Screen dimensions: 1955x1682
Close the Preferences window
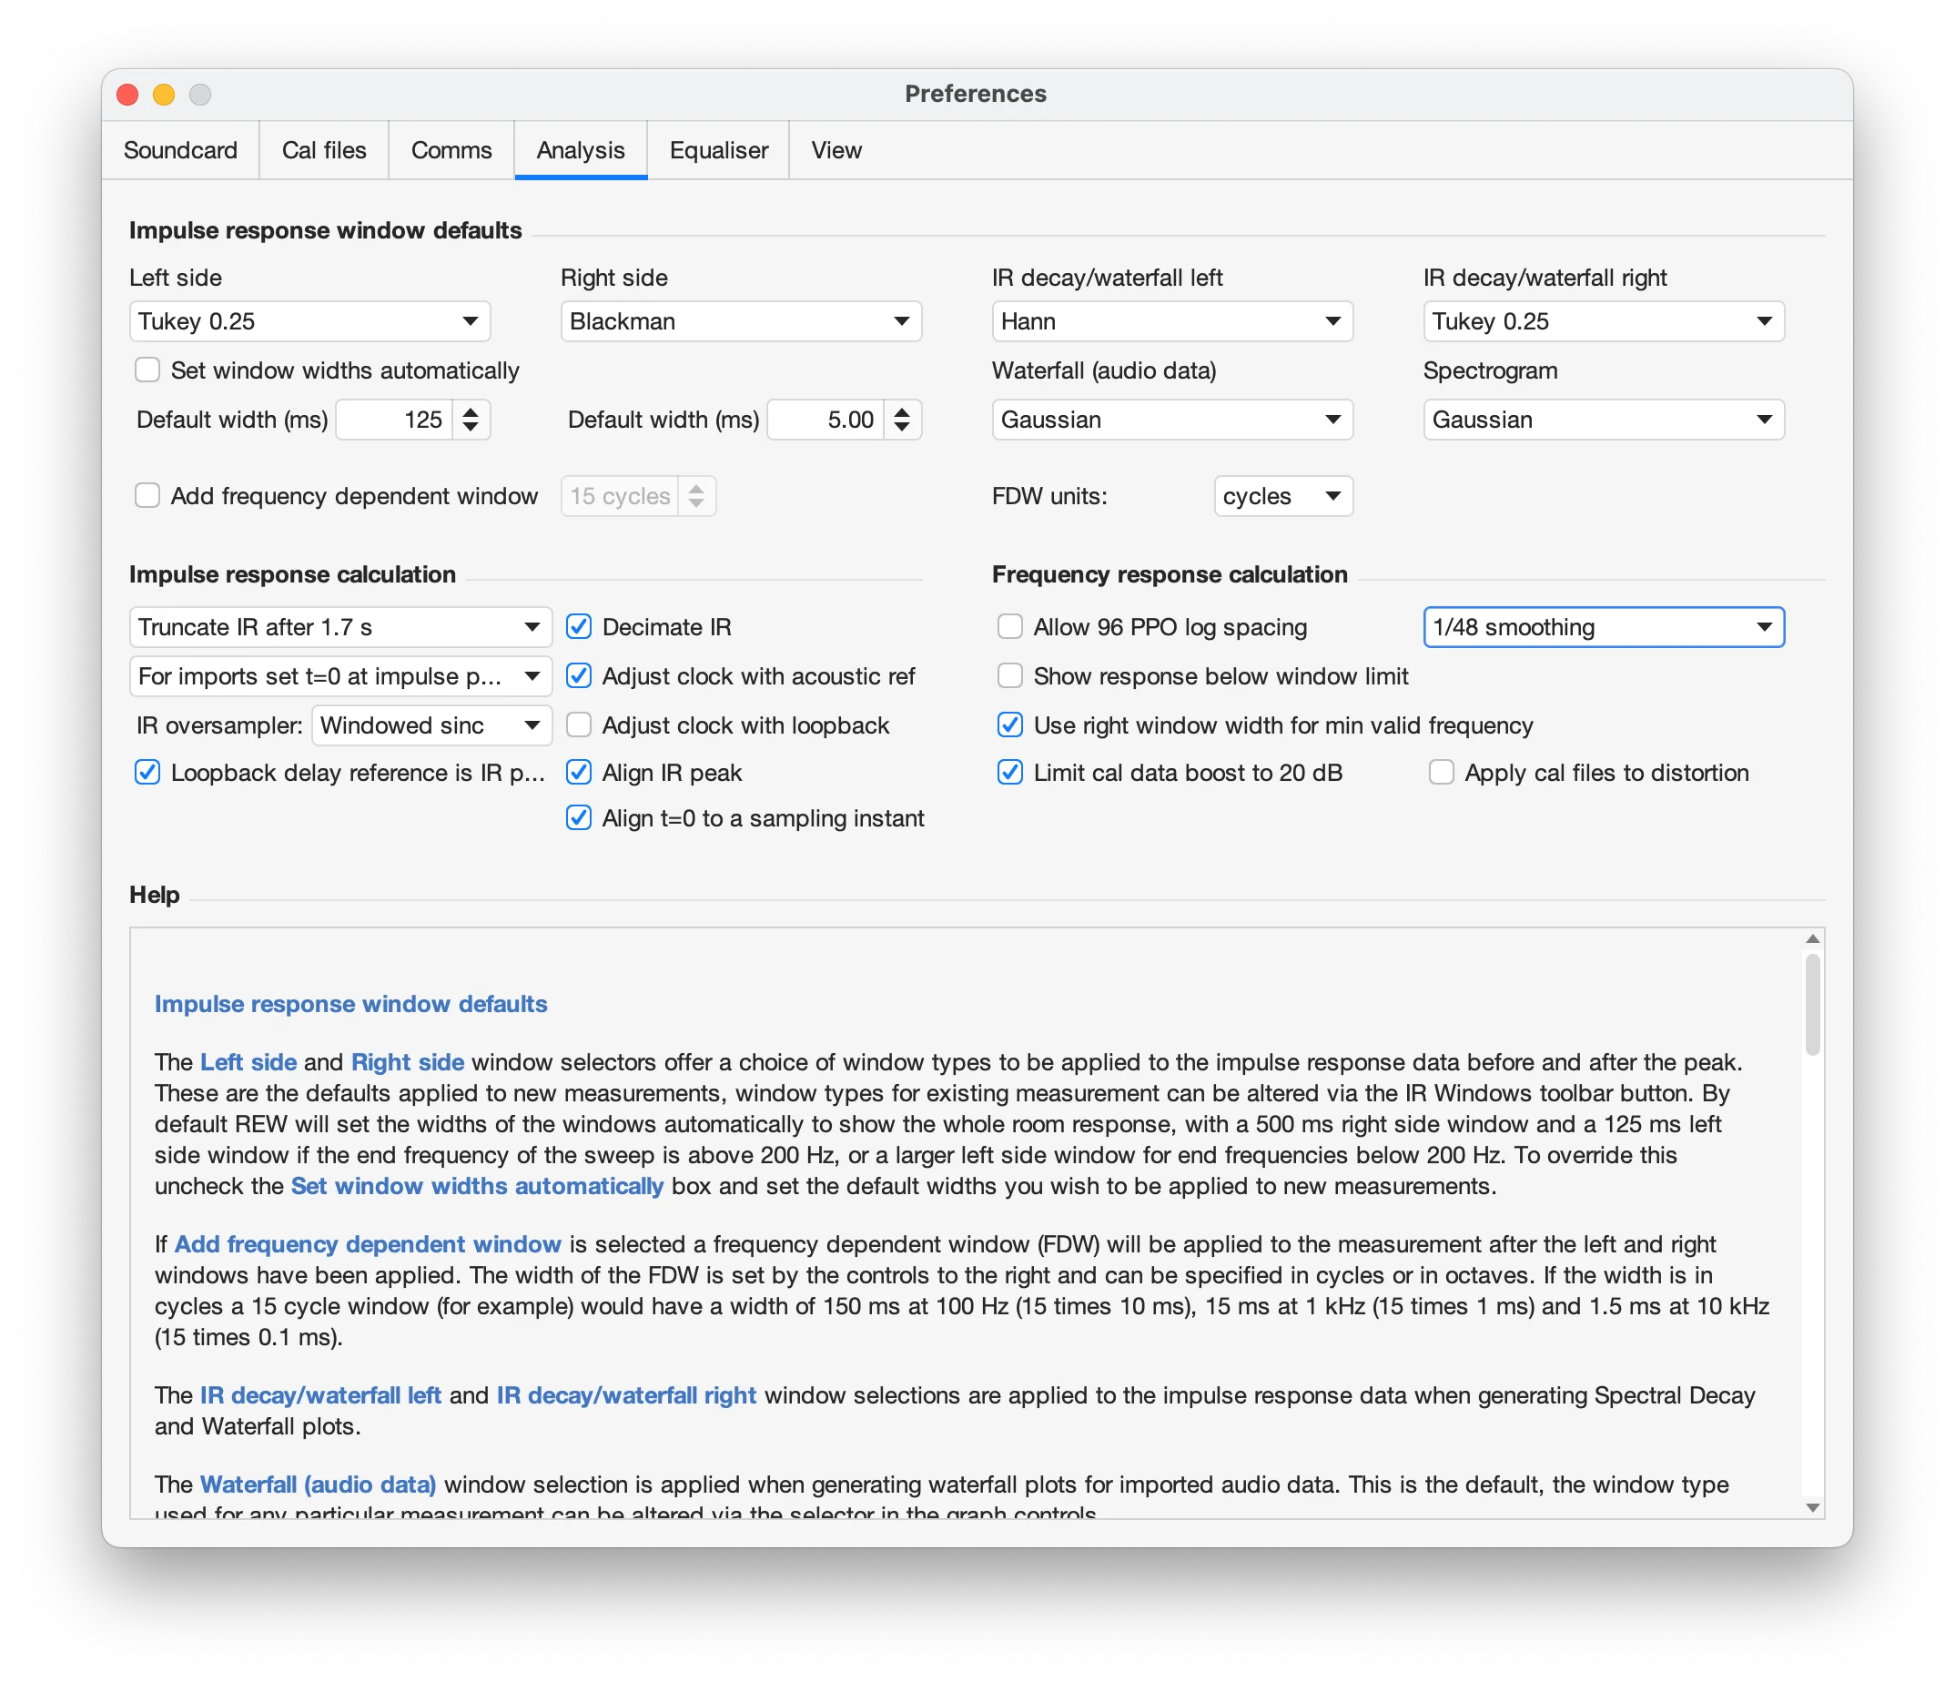click(x=127, y=95)
